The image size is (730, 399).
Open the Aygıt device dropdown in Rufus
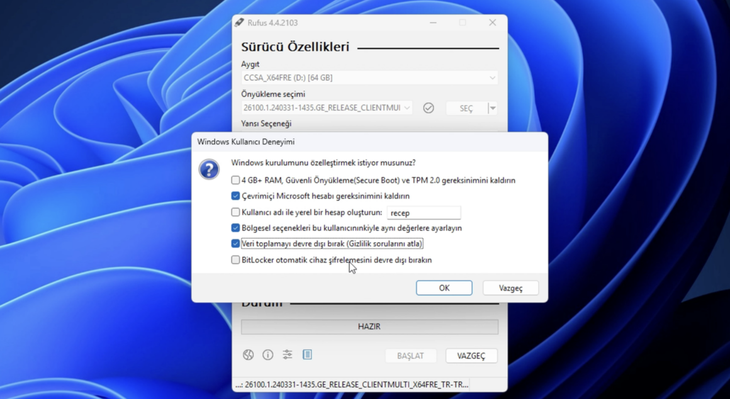369,78
